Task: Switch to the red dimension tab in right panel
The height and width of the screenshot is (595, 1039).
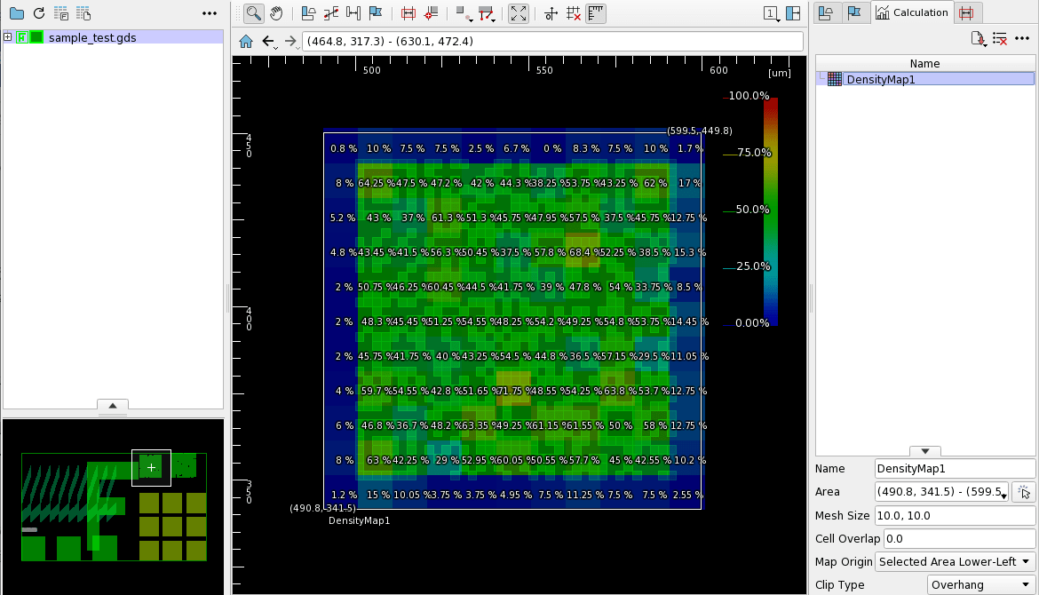Action: point(967,12)
